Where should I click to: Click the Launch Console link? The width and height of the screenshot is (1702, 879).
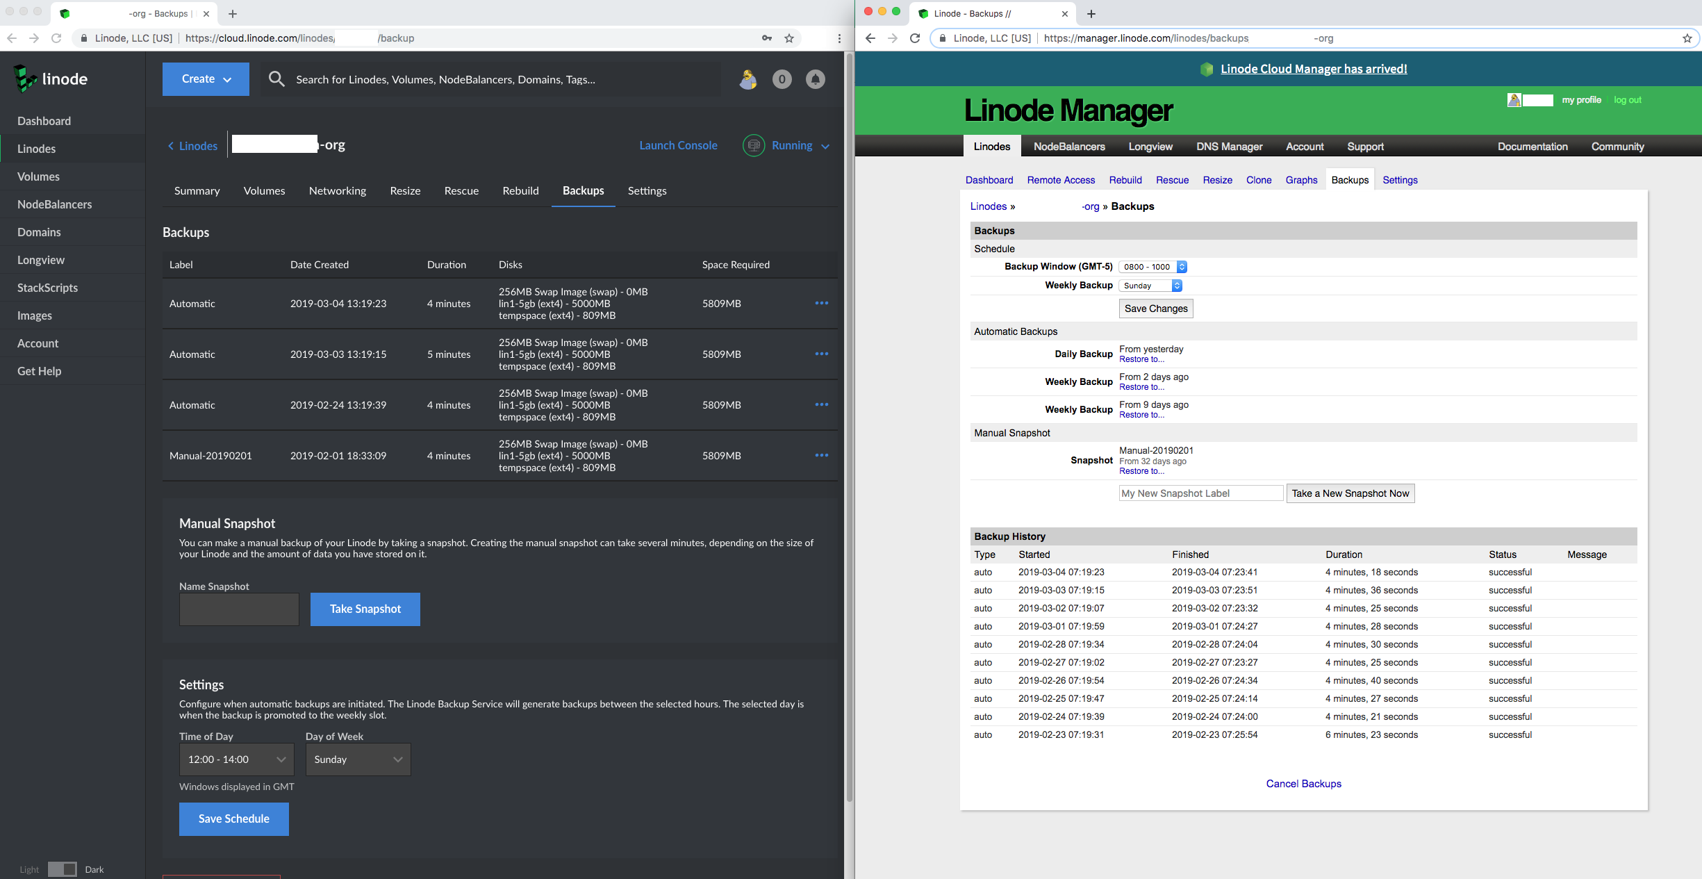pyautogui.click(x=679, y=145)
